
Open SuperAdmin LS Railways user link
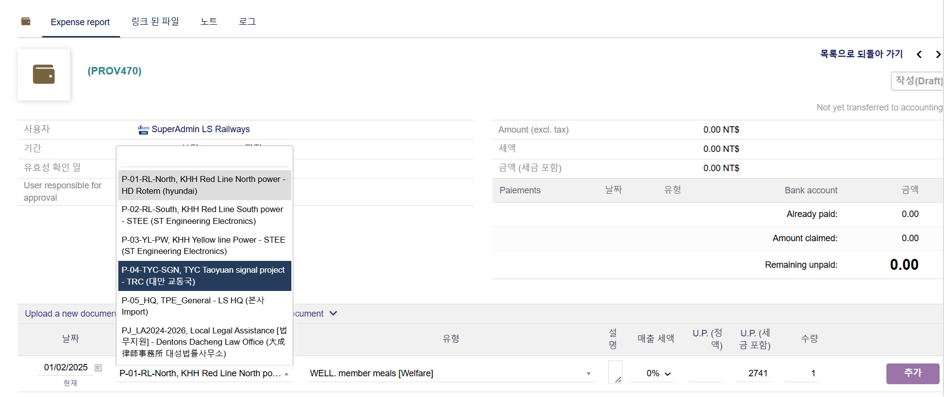(x=200, y=129)
